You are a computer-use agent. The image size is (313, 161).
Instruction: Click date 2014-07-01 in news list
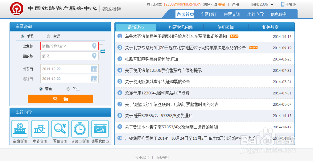(x=282, y=93)
